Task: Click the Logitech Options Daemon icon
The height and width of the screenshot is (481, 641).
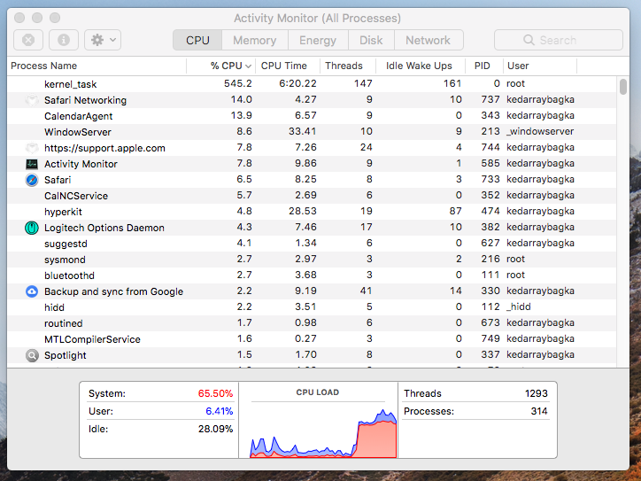Action: pos(32,228)
